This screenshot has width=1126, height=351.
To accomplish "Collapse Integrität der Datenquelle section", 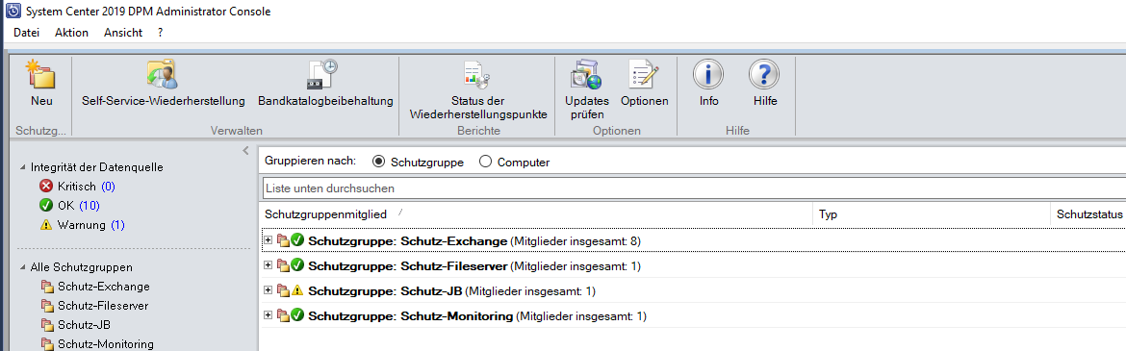I will pos(23,167).
